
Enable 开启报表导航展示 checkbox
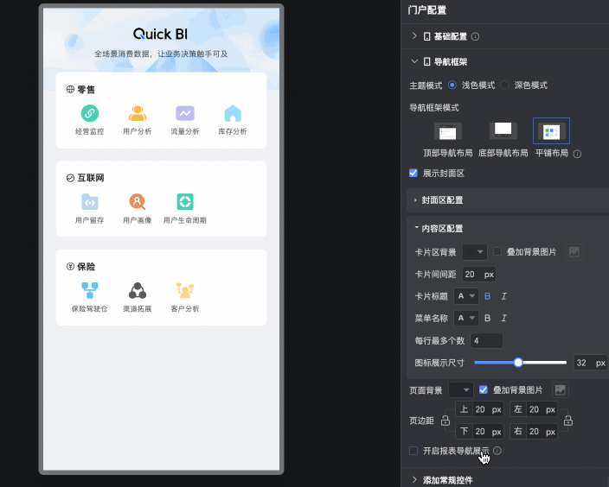tap(413, 451)
